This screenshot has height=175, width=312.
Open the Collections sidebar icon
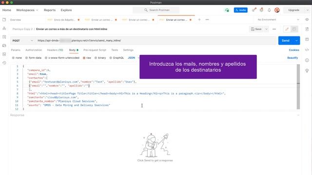click(x=4, y=19)
